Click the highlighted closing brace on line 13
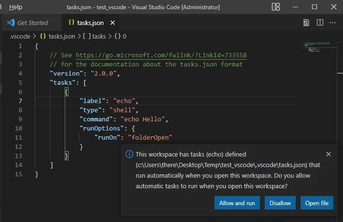343x222 pixels. pyautogui.click(x=67, y=156)
